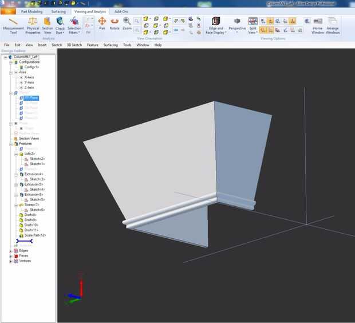Select the Viewing and Analysis ribbon tab
Screen dimensions: 355x323
[90, 11]
